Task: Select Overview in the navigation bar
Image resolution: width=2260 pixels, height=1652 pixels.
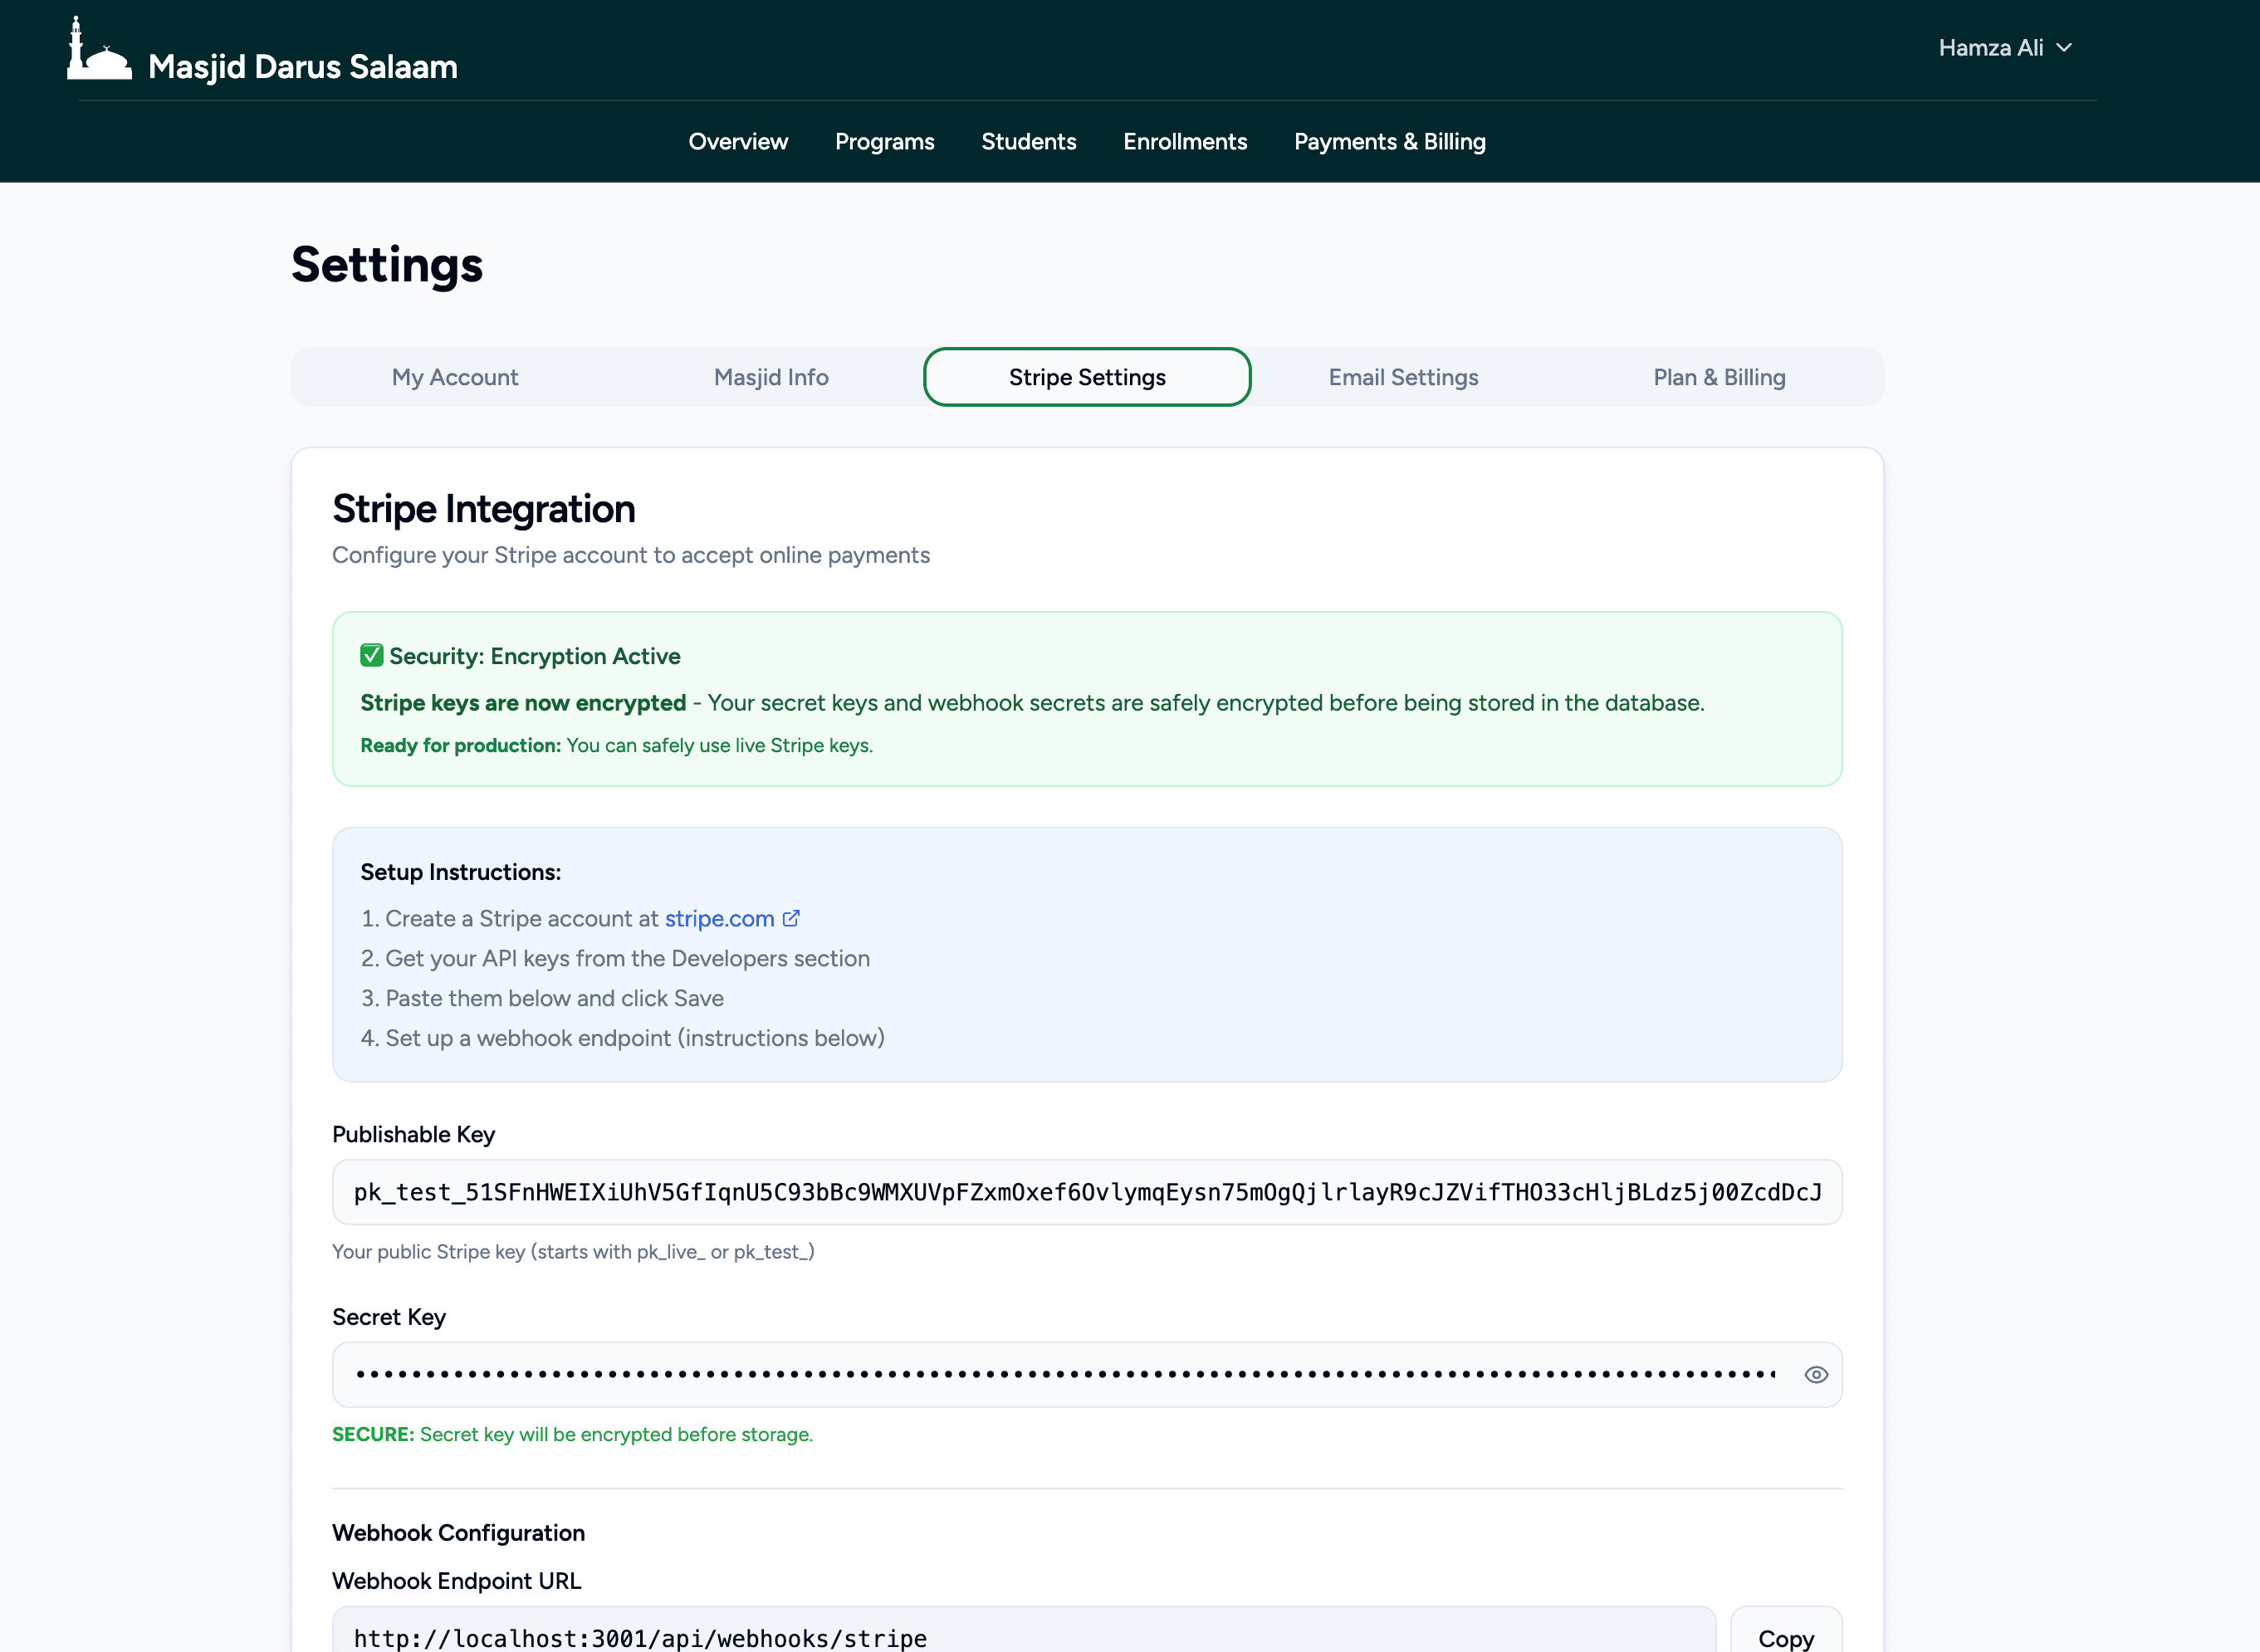Action: click(x=738, y=142)
